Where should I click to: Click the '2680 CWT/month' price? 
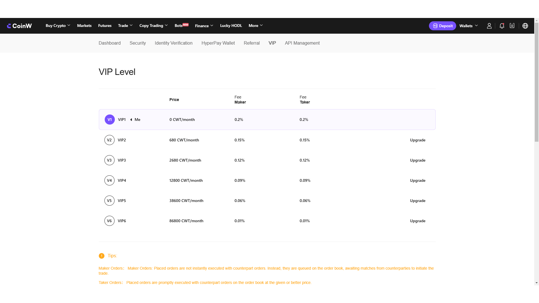click(185, 160)
